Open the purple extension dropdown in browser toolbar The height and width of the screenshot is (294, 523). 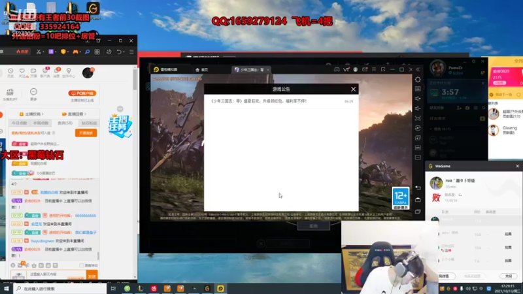[x=52, y=52]
